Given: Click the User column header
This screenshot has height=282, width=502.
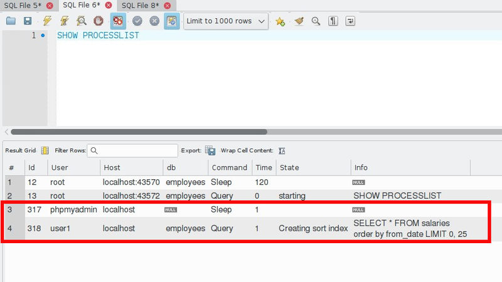Looking at the screenshot, I should point(73,167).
